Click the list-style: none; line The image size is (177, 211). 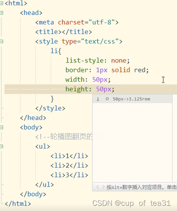[x=97, y=60]
